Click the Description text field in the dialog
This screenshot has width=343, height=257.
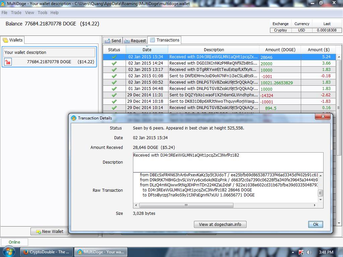tap(228, 162)
